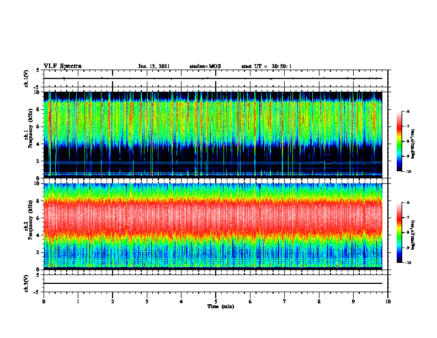This screenshot has width=437, height=338.
Task: Select the "start UT = 20:50: 1" text
Action: click(x=267, y=66)
